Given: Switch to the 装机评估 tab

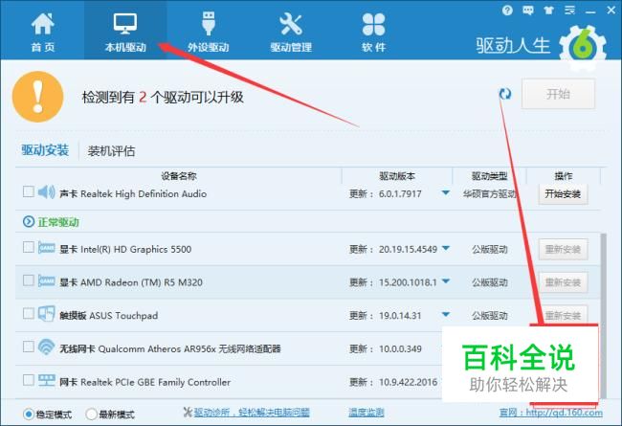Looking at the screenshot, I should (111, 151).
